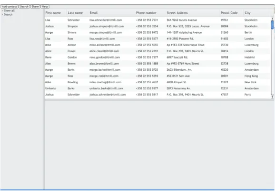Click address 2603 Bibendum. Av.

point(179,70)
